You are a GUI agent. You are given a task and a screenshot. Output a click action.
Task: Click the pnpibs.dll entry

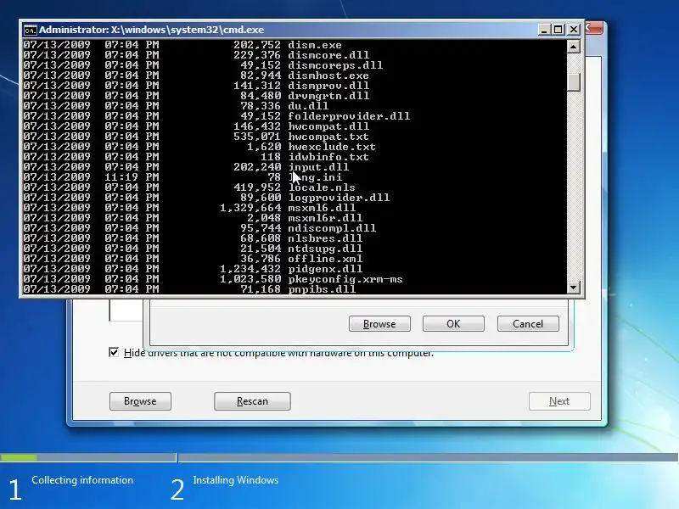coord(322,288)
